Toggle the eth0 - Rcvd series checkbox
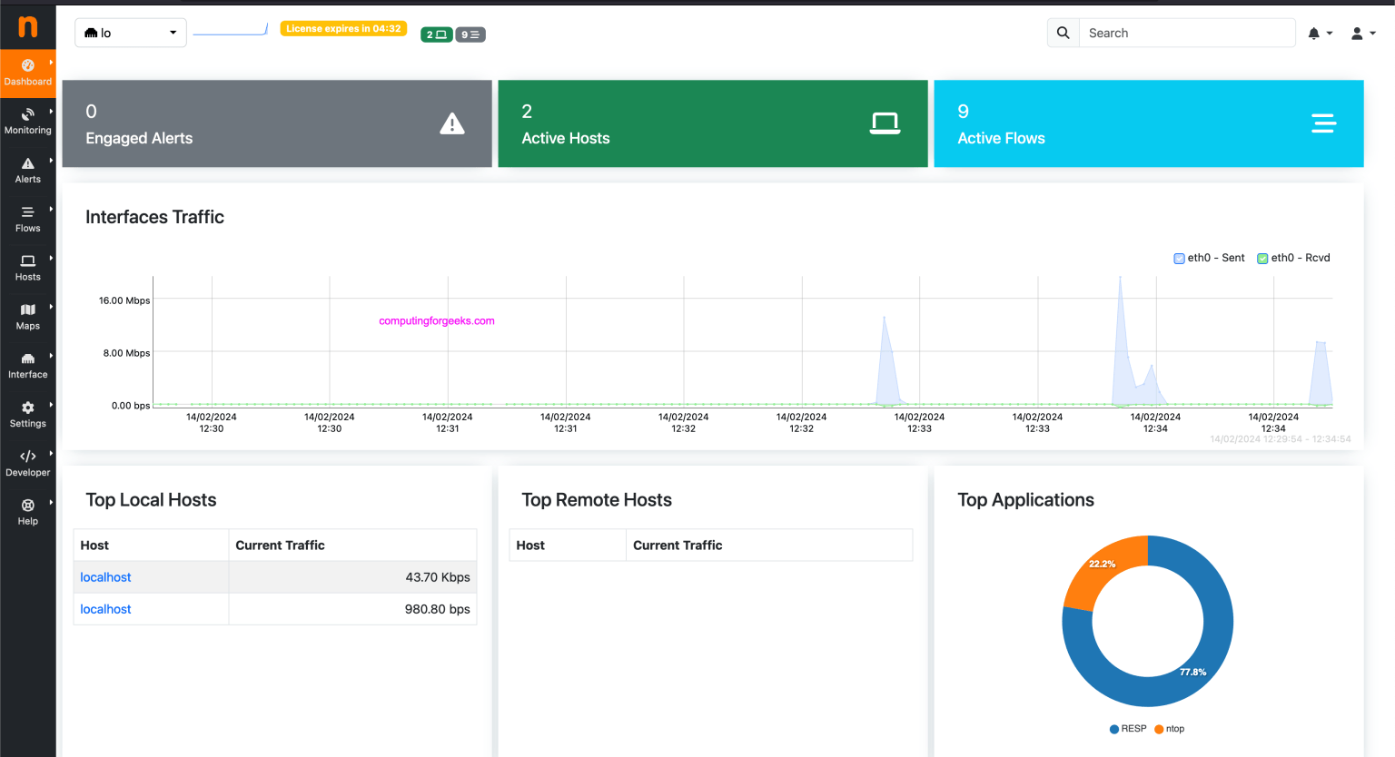 coord(1262,259)
